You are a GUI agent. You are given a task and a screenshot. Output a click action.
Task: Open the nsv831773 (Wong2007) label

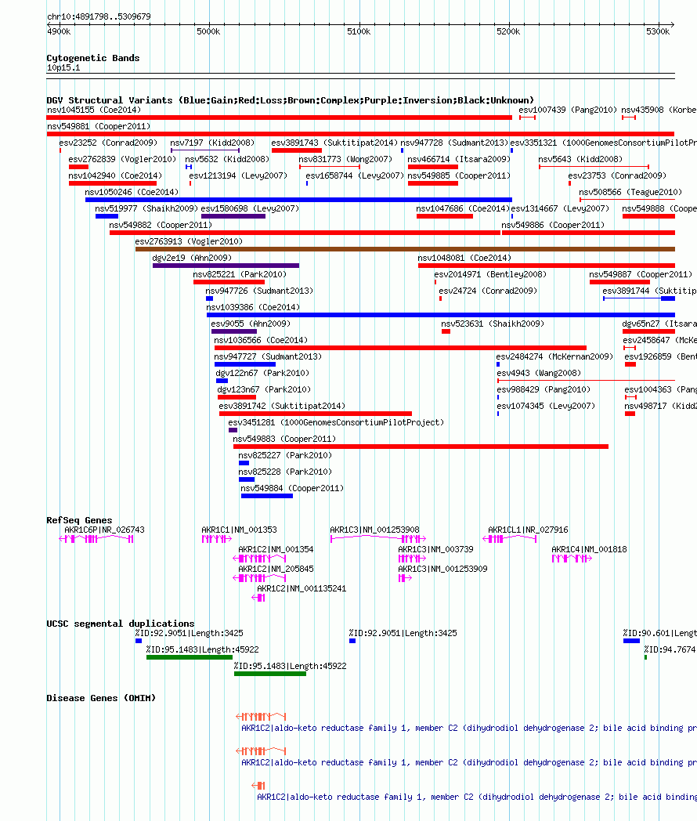(345, 159)
